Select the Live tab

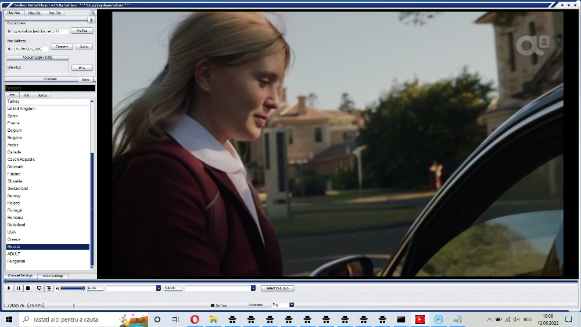12,95
